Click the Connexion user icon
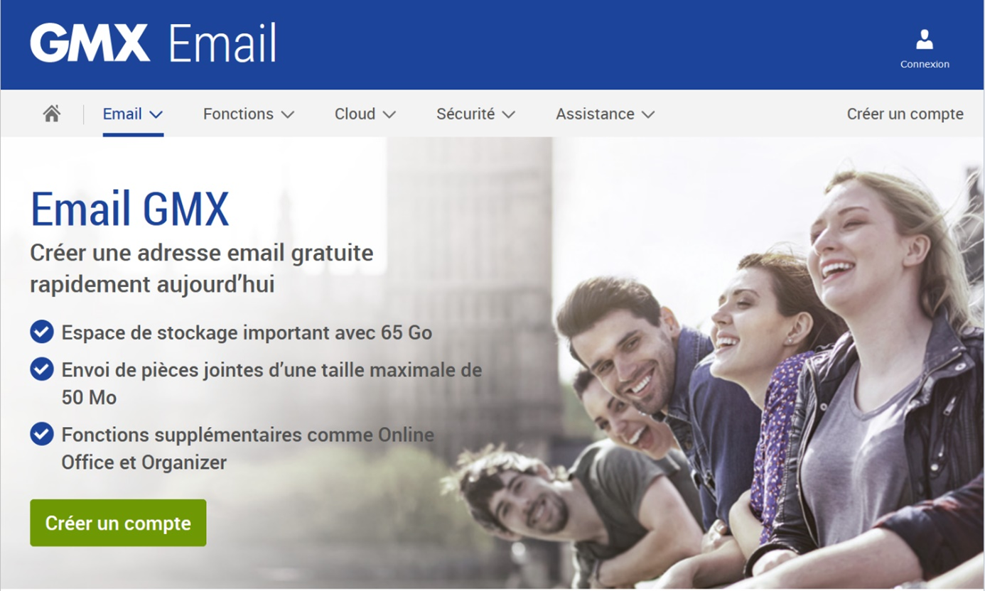985x591 pixels. (x=925, y=40)
